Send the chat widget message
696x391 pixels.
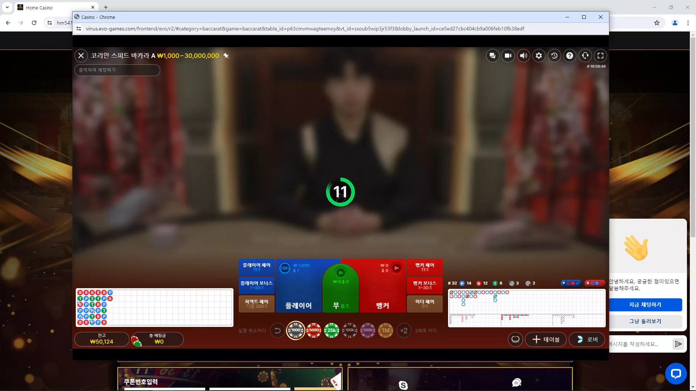point(678,344)
